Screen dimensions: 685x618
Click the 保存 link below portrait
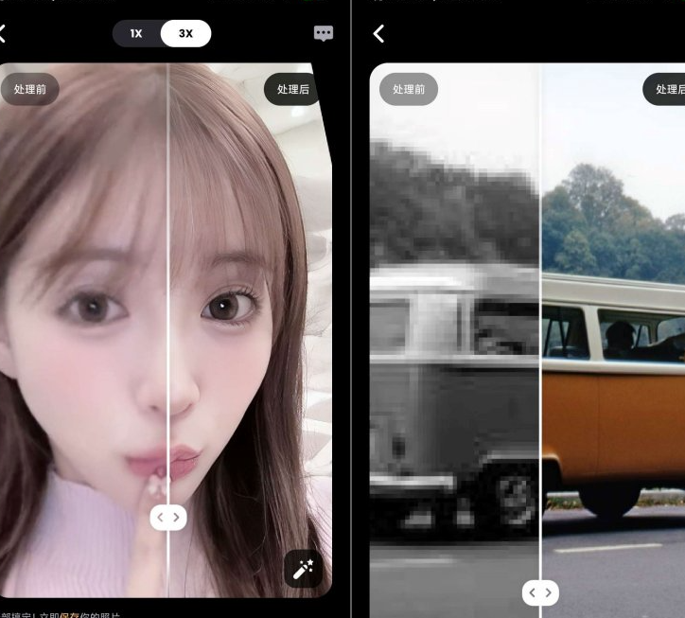(x=69, y=615)
